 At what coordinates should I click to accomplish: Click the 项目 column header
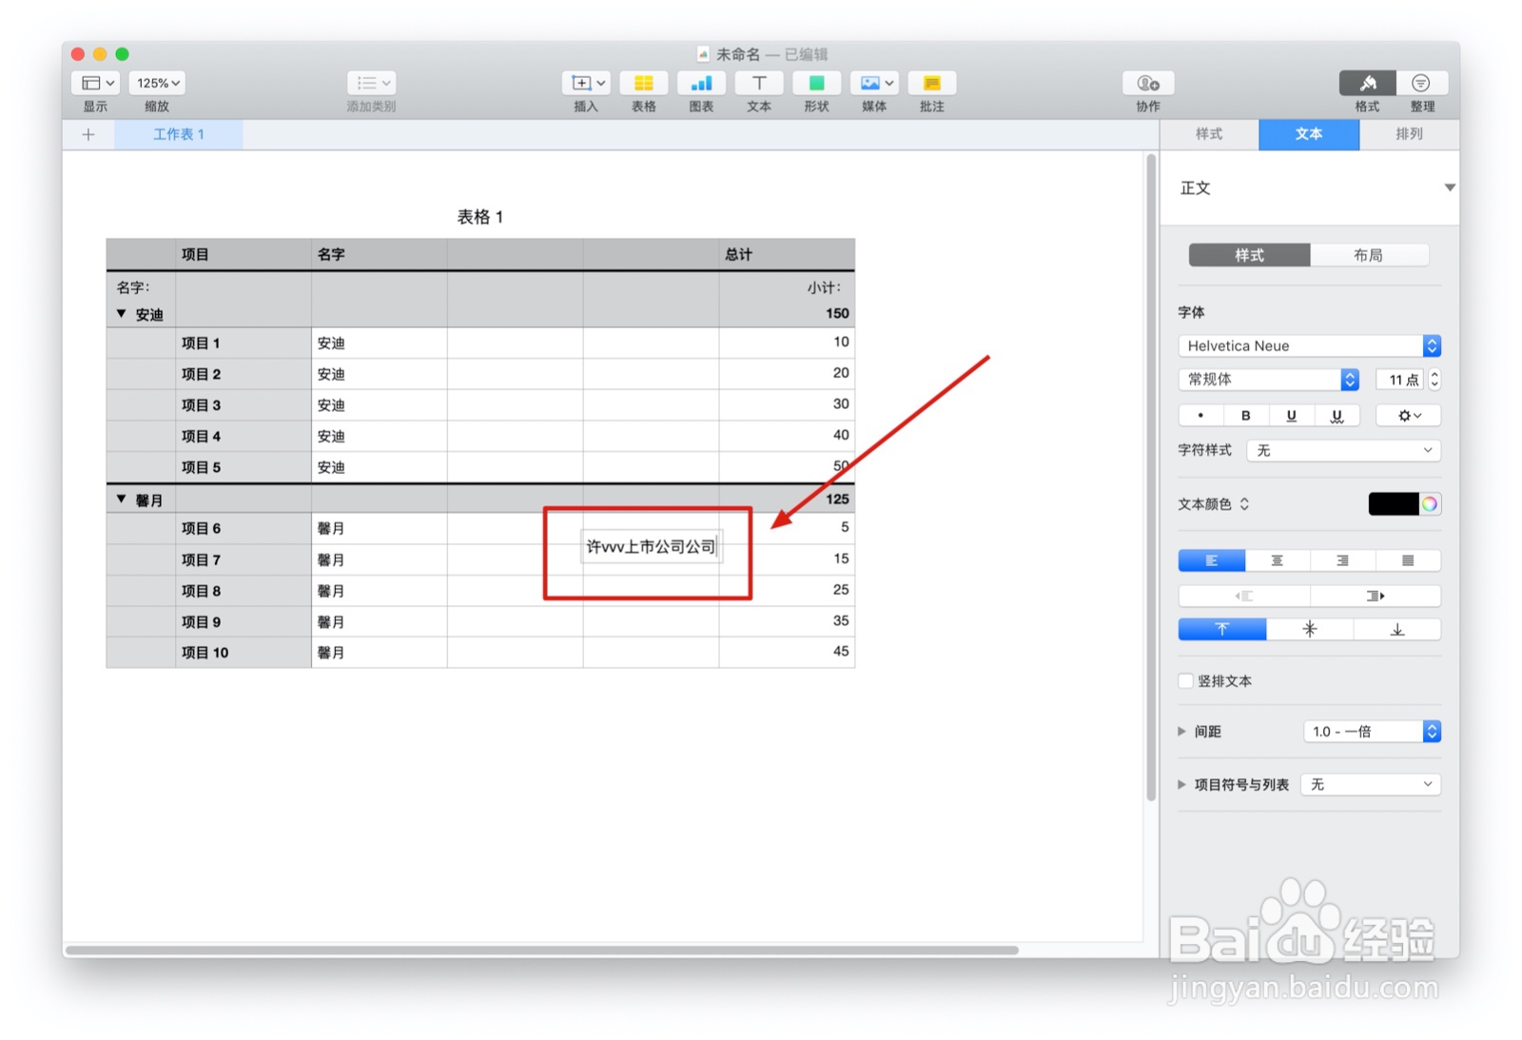tap(244, 254)
